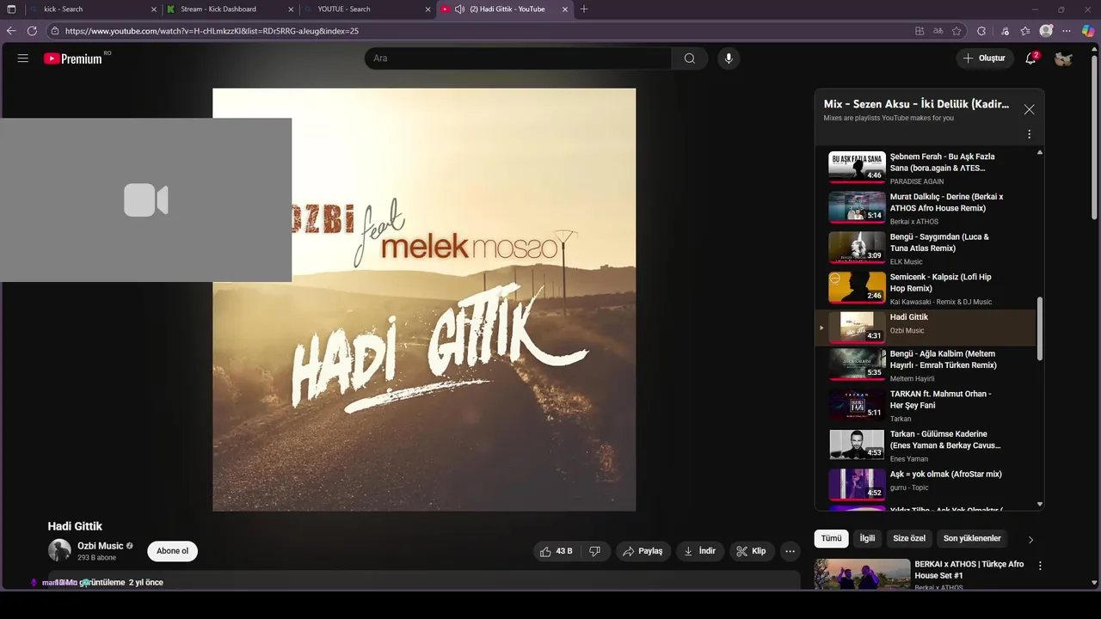Play Aşk = yok olmak AfroStar mix

[x=926, y=485]
